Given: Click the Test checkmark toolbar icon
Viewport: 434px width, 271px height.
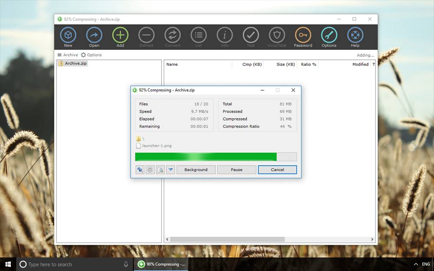Looking at the screenshot, I should pyautogui.click(x=250, y=35).
